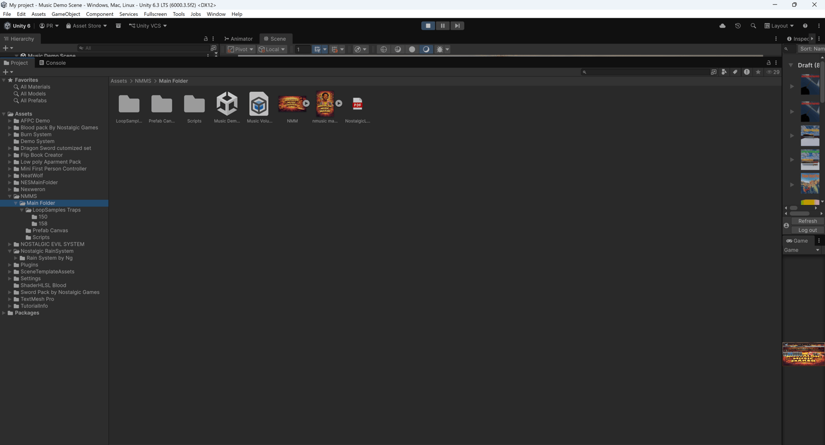Open the Window menu
Image resolution: width=825 pixels, height=445 pixels.
pos(216,14)
